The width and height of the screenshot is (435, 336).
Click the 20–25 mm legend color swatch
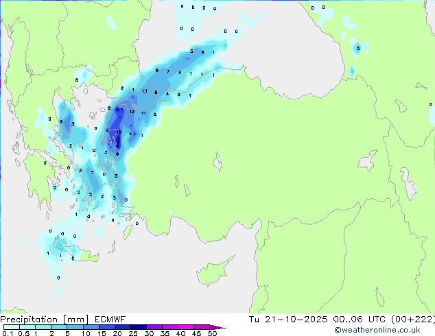123,327
